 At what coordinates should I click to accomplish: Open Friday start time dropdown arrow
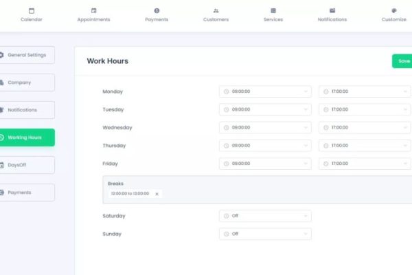click(x=306, y=164)
